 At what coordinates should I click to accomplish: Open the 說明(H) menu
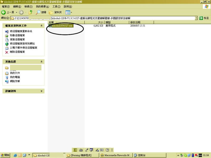(x=68, y=6)
